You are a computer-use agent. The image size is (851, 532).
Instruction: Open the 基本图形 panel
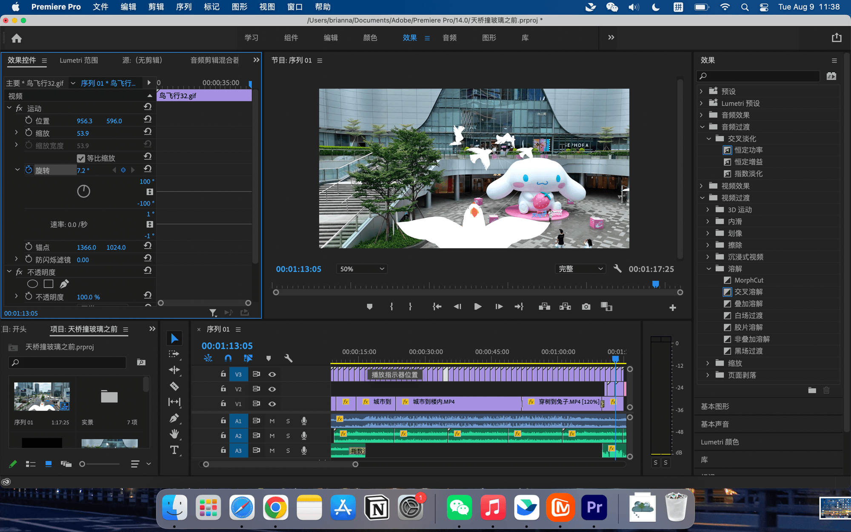715,406
